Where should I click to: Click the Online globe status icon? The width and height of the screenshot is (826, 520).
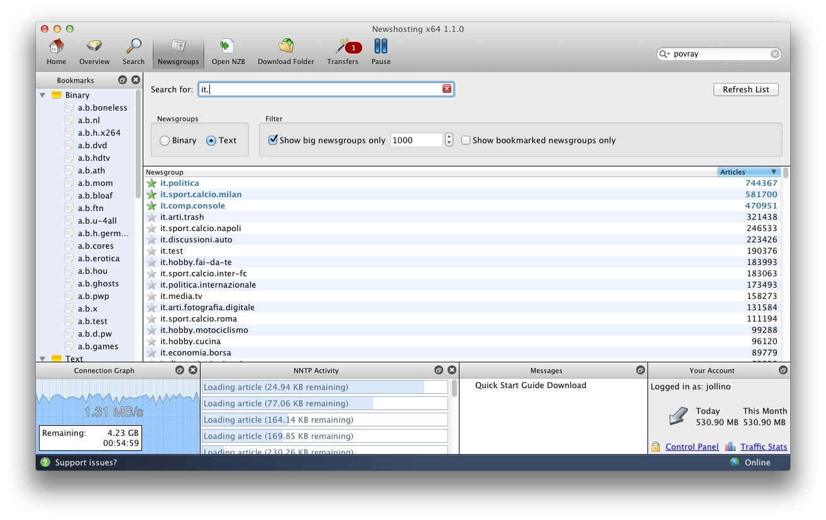click(735, 462)
